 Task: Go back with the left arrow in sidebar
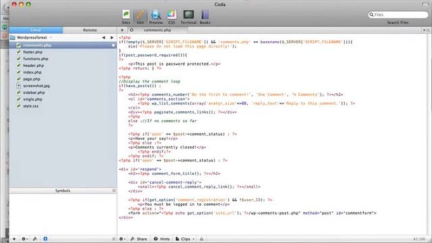pos(103,38)
